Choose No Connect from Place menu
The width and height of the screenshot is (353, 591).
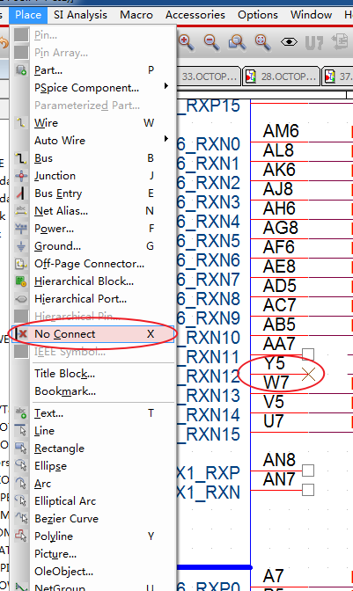93,334
